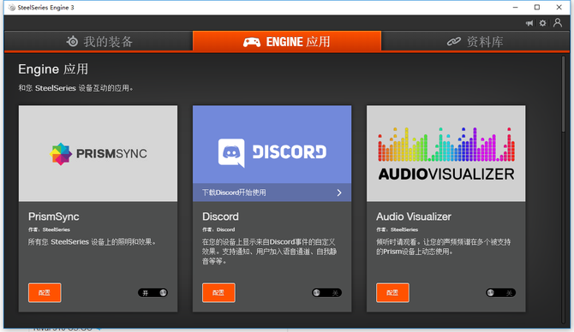This screenshot has height=332, width=574.
Task: Click the chevron arrow in Discord download bar
Action: pos(339,193)
